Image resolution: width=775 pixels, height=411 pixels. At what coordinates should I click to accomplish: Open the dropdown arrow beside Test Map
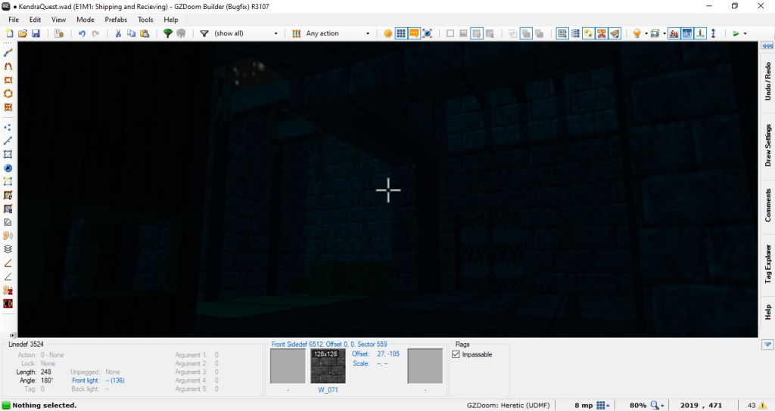tap(745, 33)
